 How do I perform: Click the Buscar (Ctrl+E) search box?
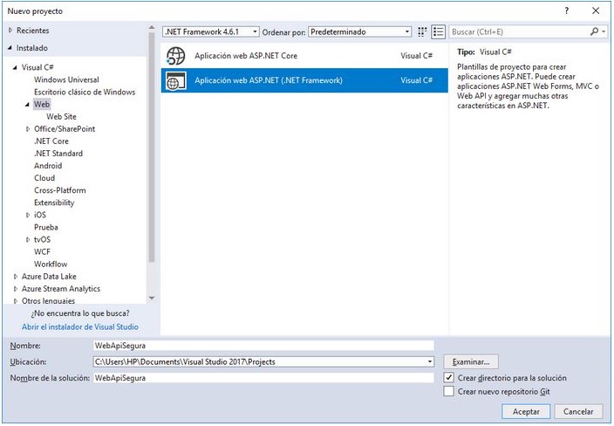(x=519, y=31)
